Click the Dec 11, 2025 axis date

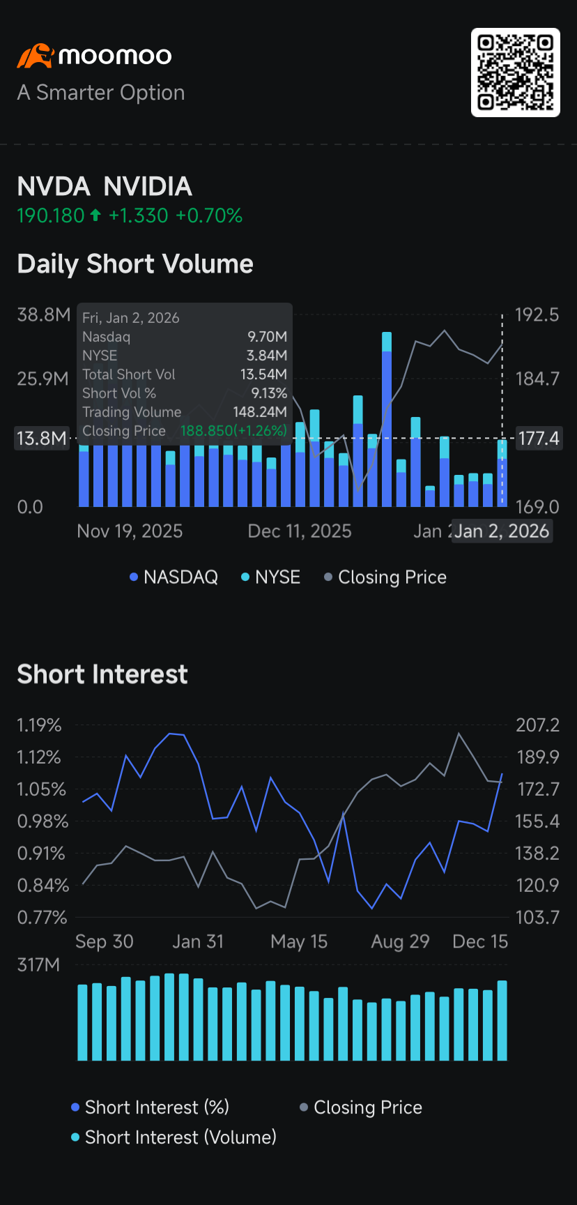pos(300,531)
